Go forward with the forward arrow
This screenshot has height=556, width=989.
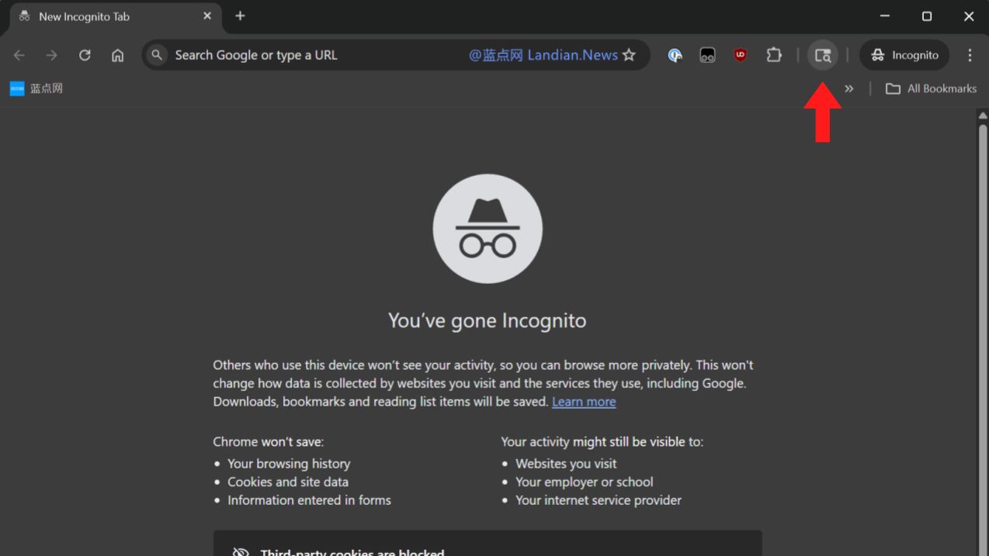tap(52, 55)
